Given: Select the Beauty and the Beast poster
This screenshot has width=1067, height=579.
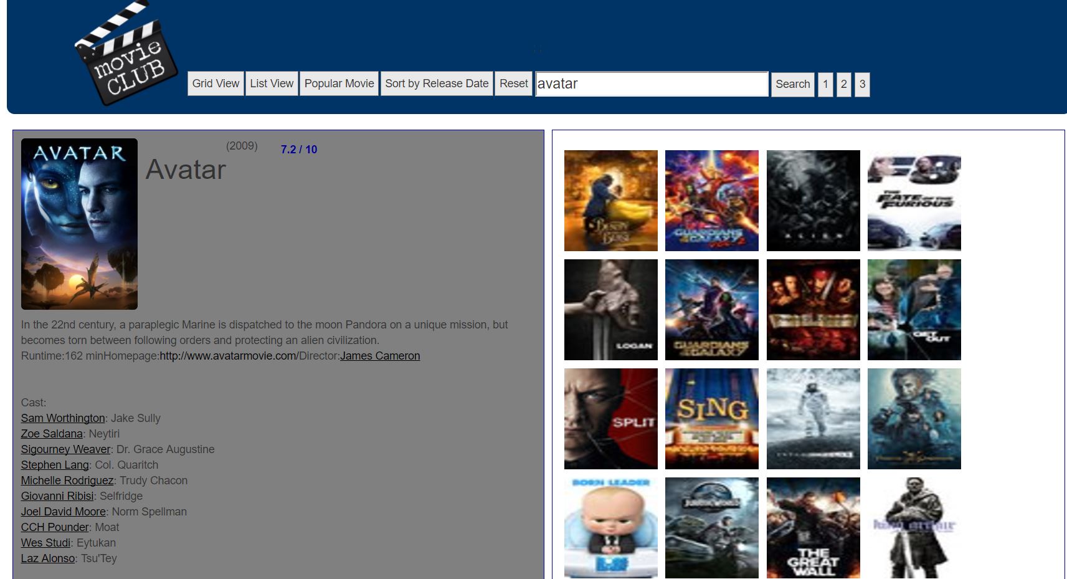Looking at the screenshot, I should click(x=611, y=201).
